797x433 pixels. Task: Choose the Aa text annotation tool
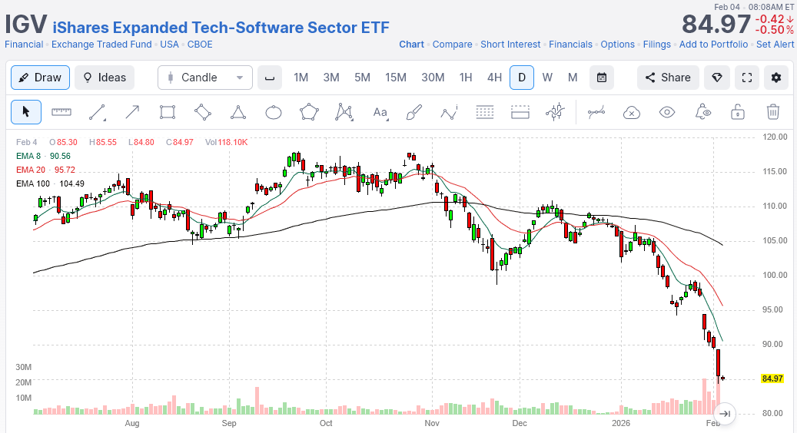(380, 112)
